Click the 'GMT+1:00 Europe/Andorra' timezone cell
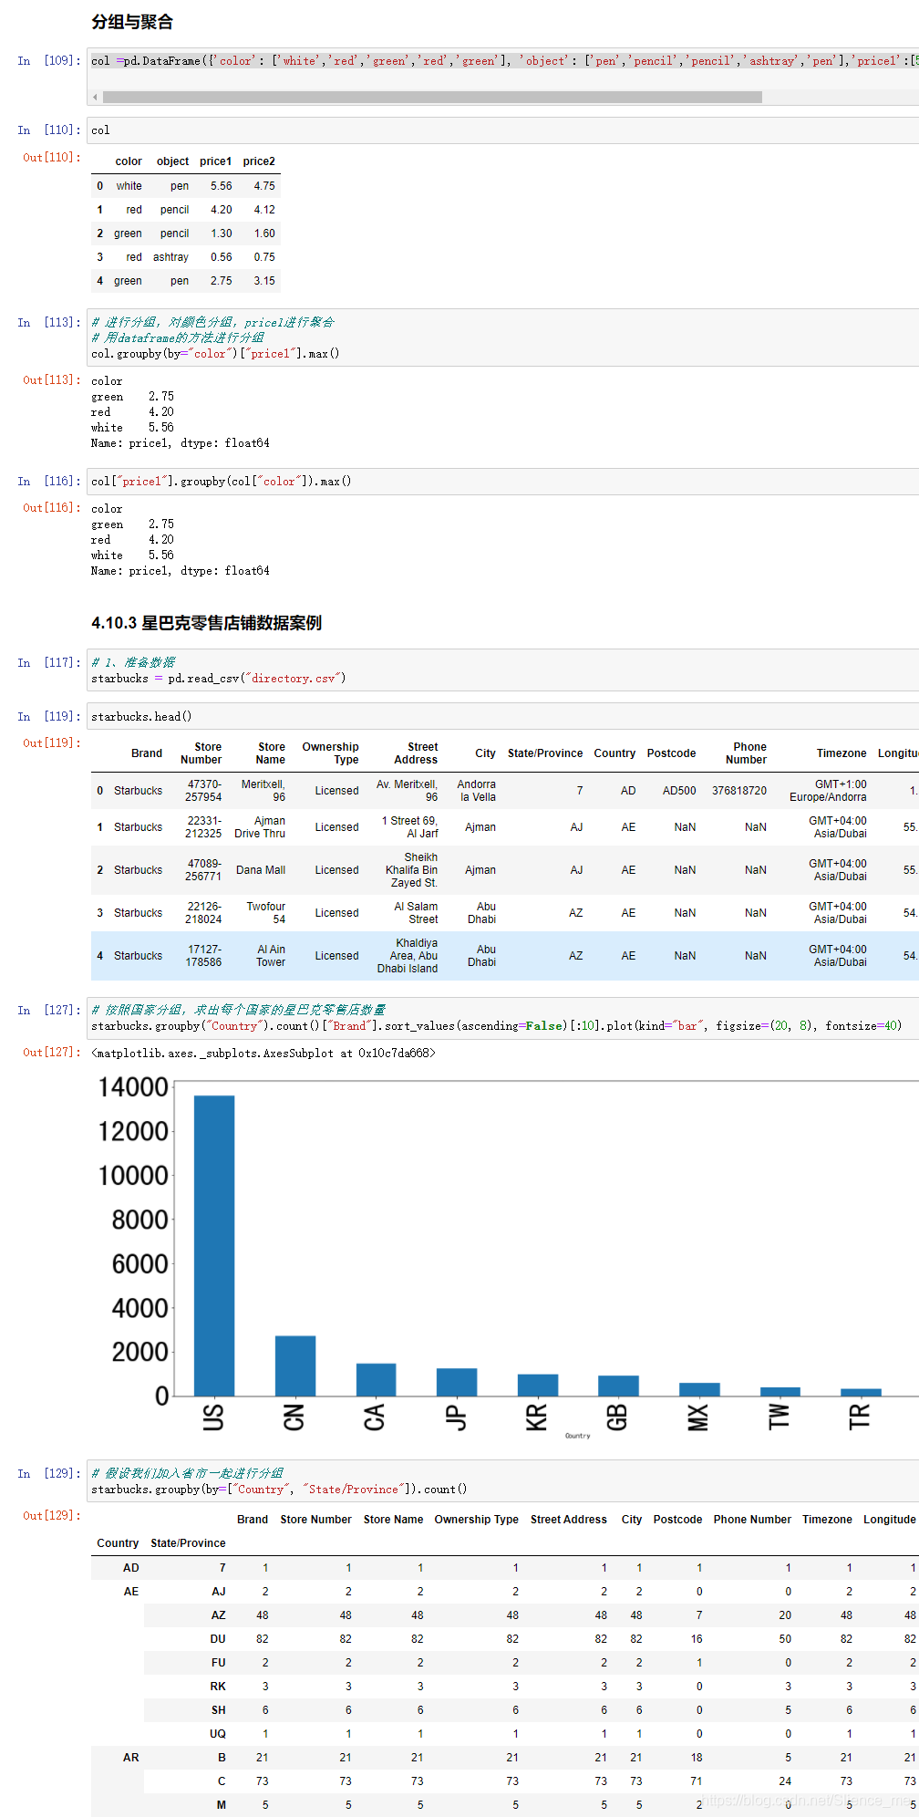This screenshot has width=919, height=1817. coord(828,791)
